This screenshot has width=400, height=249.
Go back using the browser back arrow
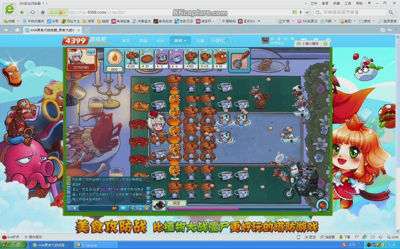pos(22,12)
